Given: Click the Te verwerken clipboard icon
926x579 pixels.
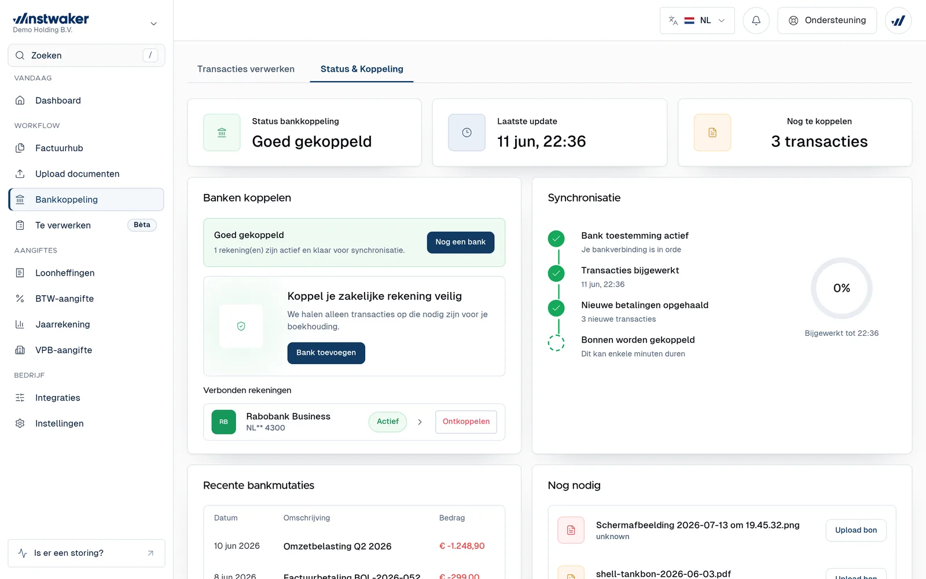Looking at the screenshot, I should [x=20, y=225].
